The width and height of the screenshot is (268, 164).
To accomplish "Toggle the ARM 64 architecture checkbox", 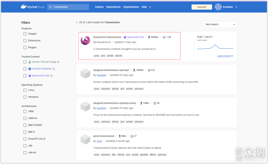I will point(25,118).
